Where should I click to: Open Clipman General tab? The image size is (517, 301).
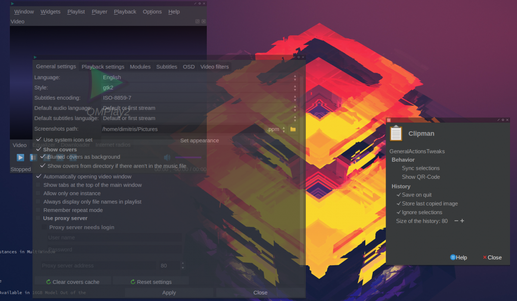pyautogui.click(x=399, y=151)
